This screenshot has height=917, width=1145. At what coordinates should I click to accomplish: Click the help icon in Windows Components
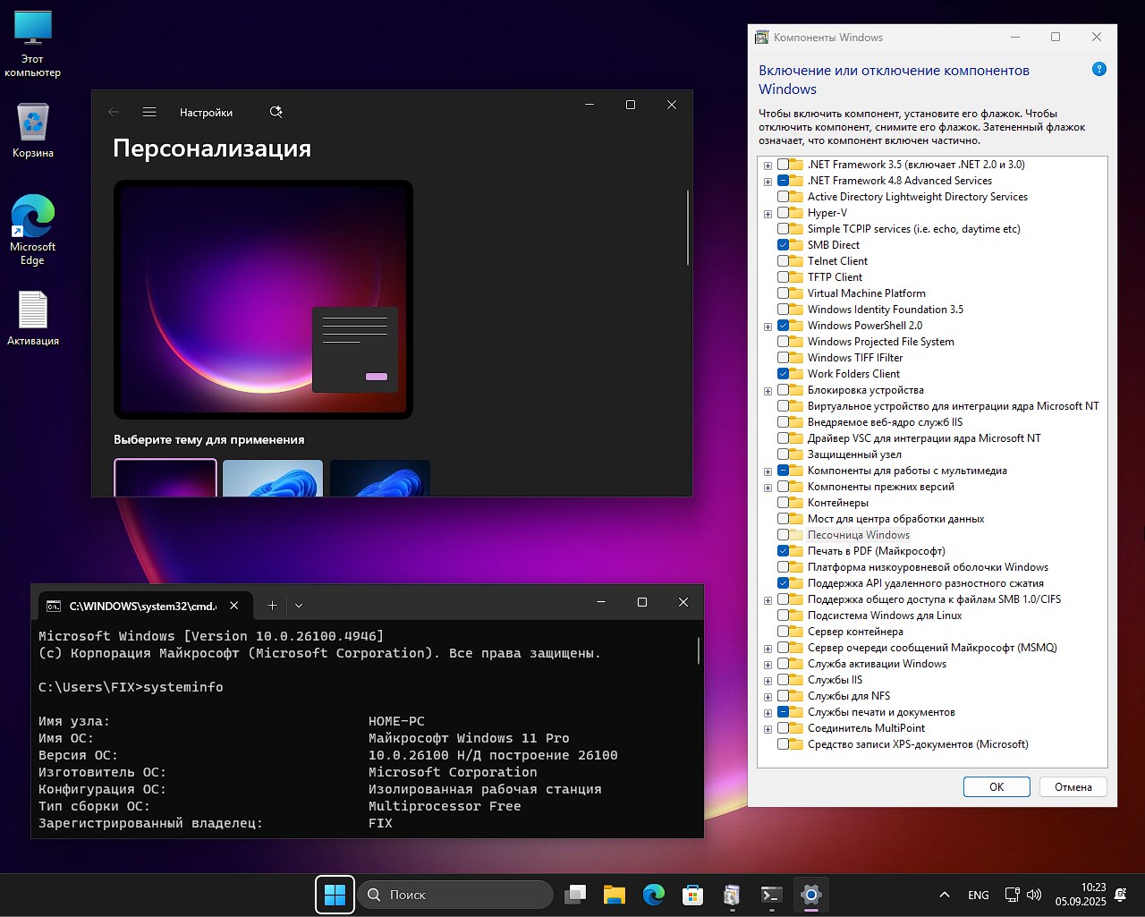(1099, 70)
